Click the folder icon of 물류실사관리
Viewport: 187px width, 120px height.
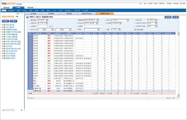(4, 58)
